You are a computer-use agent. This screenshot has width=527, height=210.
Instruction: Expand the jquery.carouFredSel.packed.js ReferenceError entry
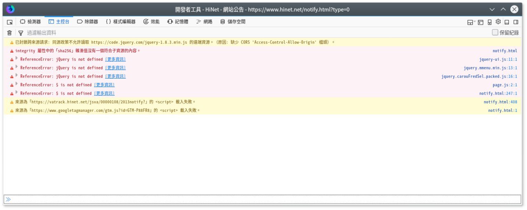[x=17, y=76]
